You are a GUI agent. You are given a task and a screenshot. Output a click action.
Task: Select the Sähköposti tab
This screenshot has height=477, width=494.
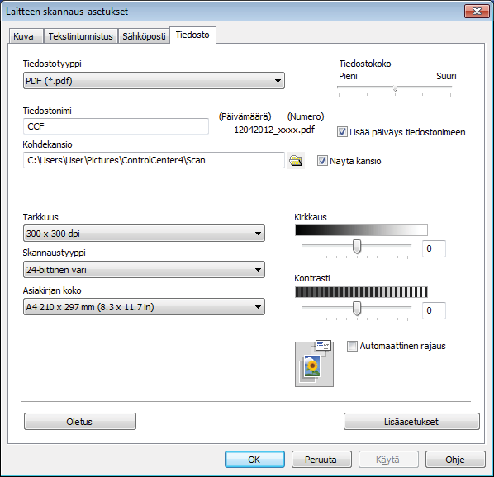tap(144, 36)
